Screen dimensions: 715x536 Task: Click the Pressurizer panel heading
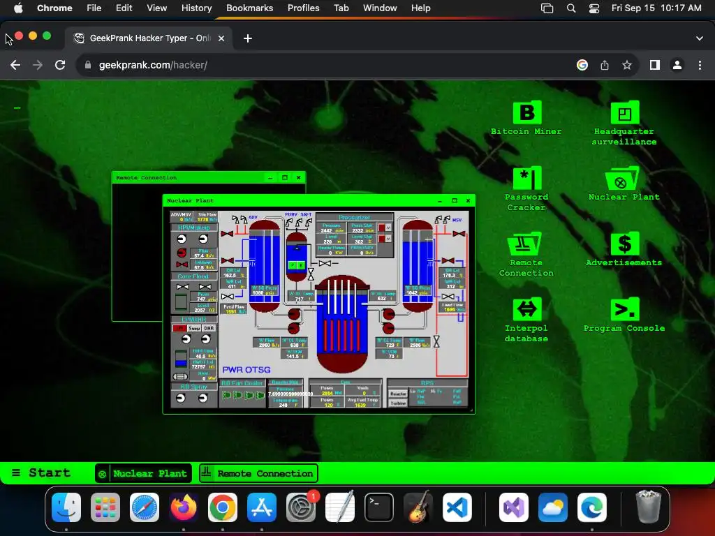pyautogui.click(x=354, y=218)
